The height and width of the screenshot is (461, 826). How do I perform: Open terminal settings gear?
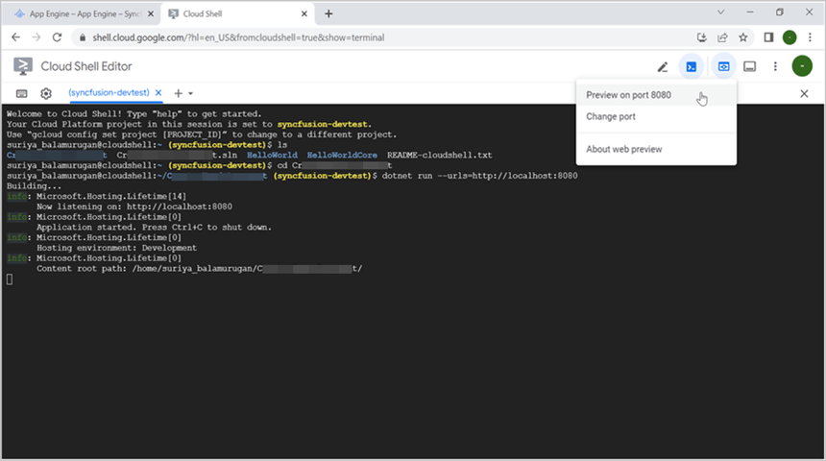point(46,93)
